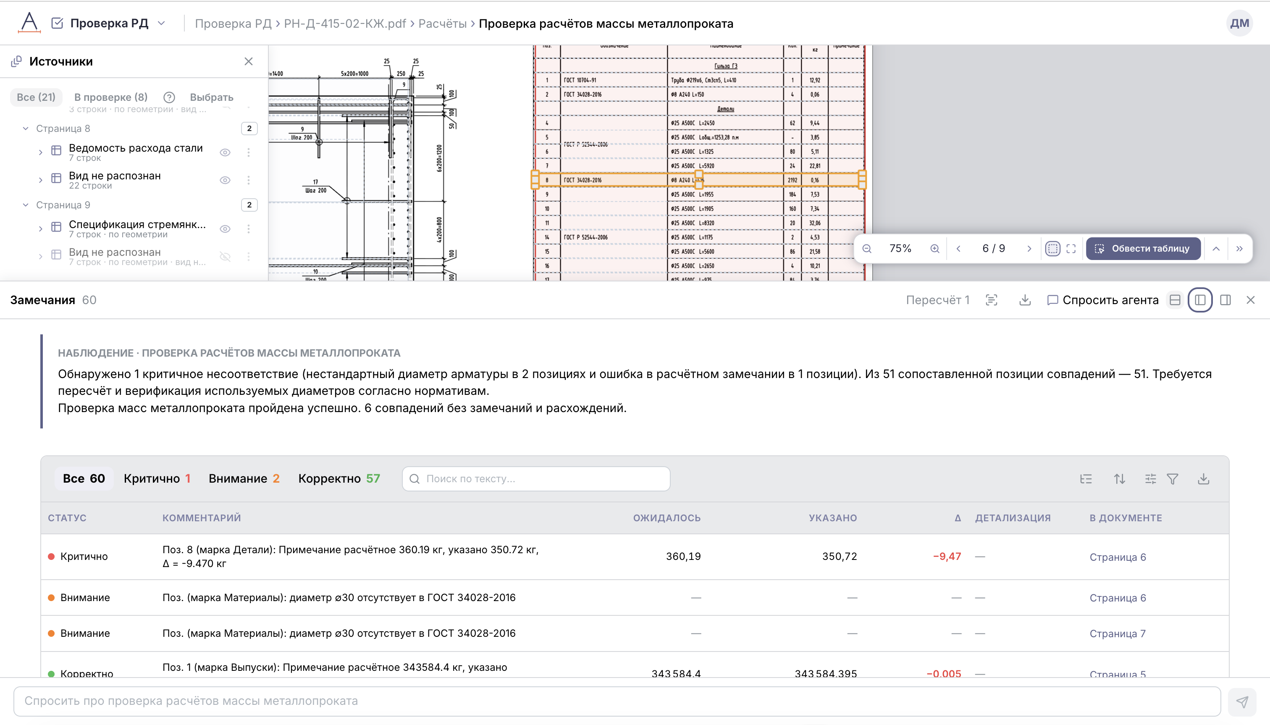Image resolution: width=1270 pixels, height=725 pixels.
Task: Switch to the Критично 1 tab
Action: 157,478
